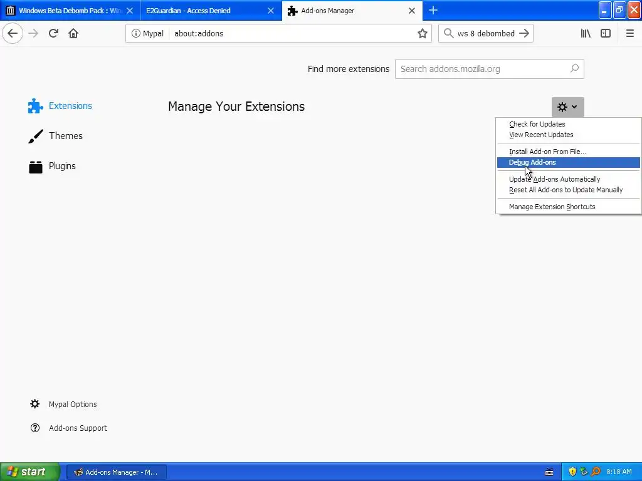The image size is (642, 481).
Task: Click the search magnifier in search bar
Action: click(x=449, y=33)
